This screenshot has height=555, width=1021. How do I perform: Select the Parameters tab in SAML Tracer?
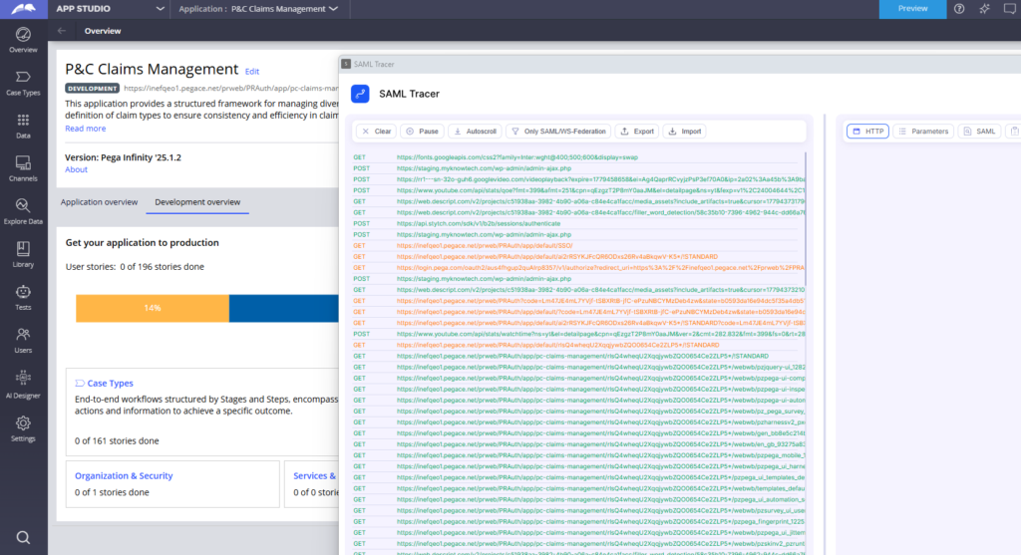(923, 132)
